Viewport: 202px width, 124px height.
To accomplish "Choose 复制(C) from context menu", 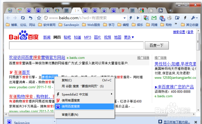I will [85, 80].
